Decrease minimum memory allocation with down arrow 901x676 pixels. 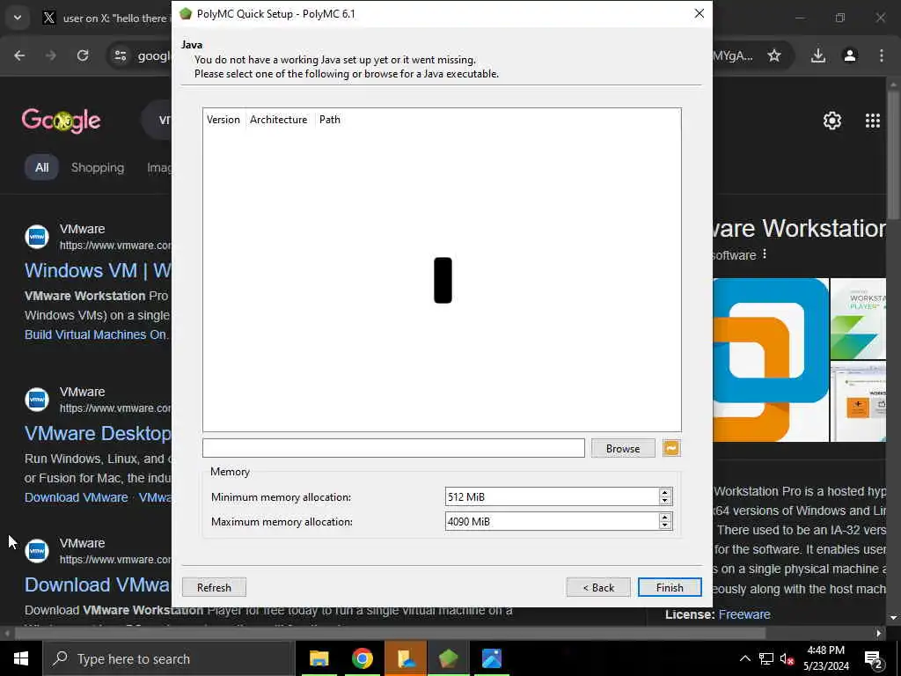coord(665,501)
